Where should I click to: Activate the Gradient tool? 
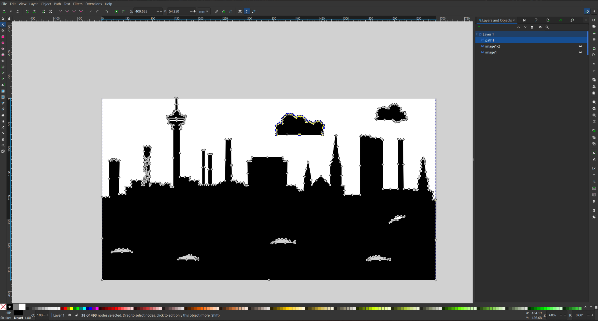click(x=3, y=91)
